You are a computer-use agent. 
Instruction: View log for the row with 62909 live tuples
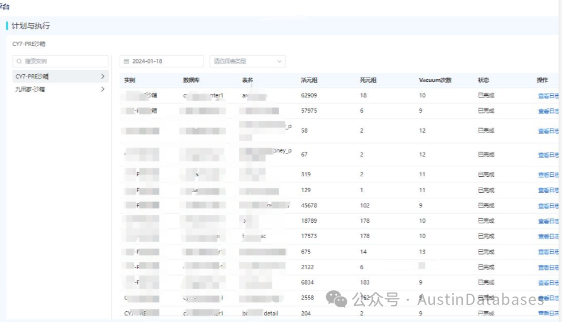coord(548,96)
